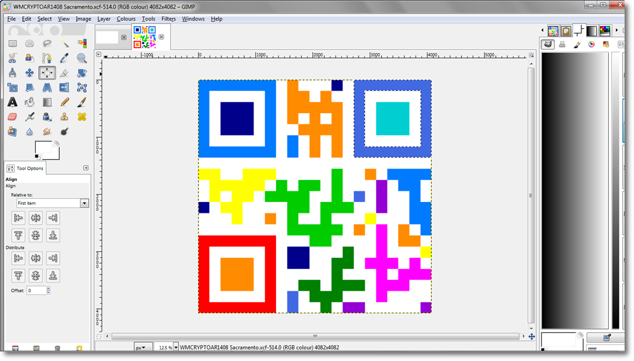Swap foreground and background colours in toolbox

click(56, 143)
